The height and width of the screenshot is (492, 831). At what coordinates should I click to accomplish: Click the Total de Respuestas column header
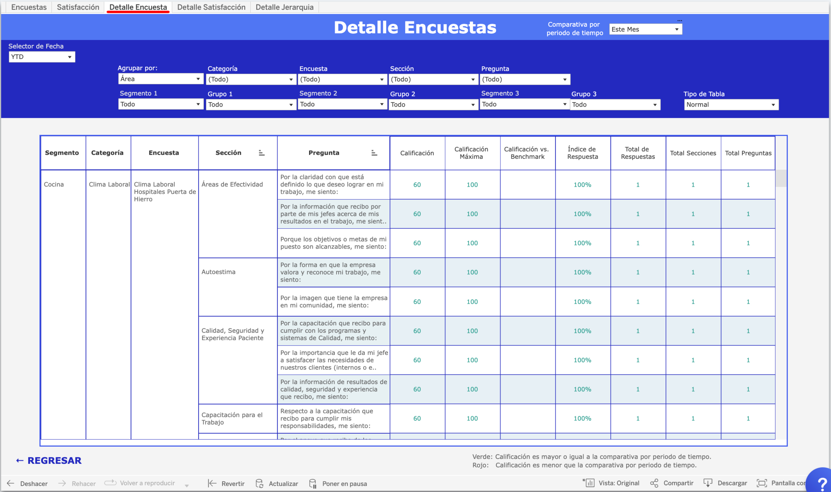tap(638, 153)
